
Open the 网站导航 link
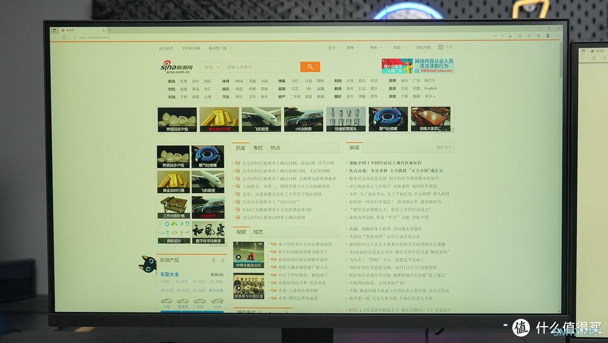pyautogui.click(x=424, y=47)
